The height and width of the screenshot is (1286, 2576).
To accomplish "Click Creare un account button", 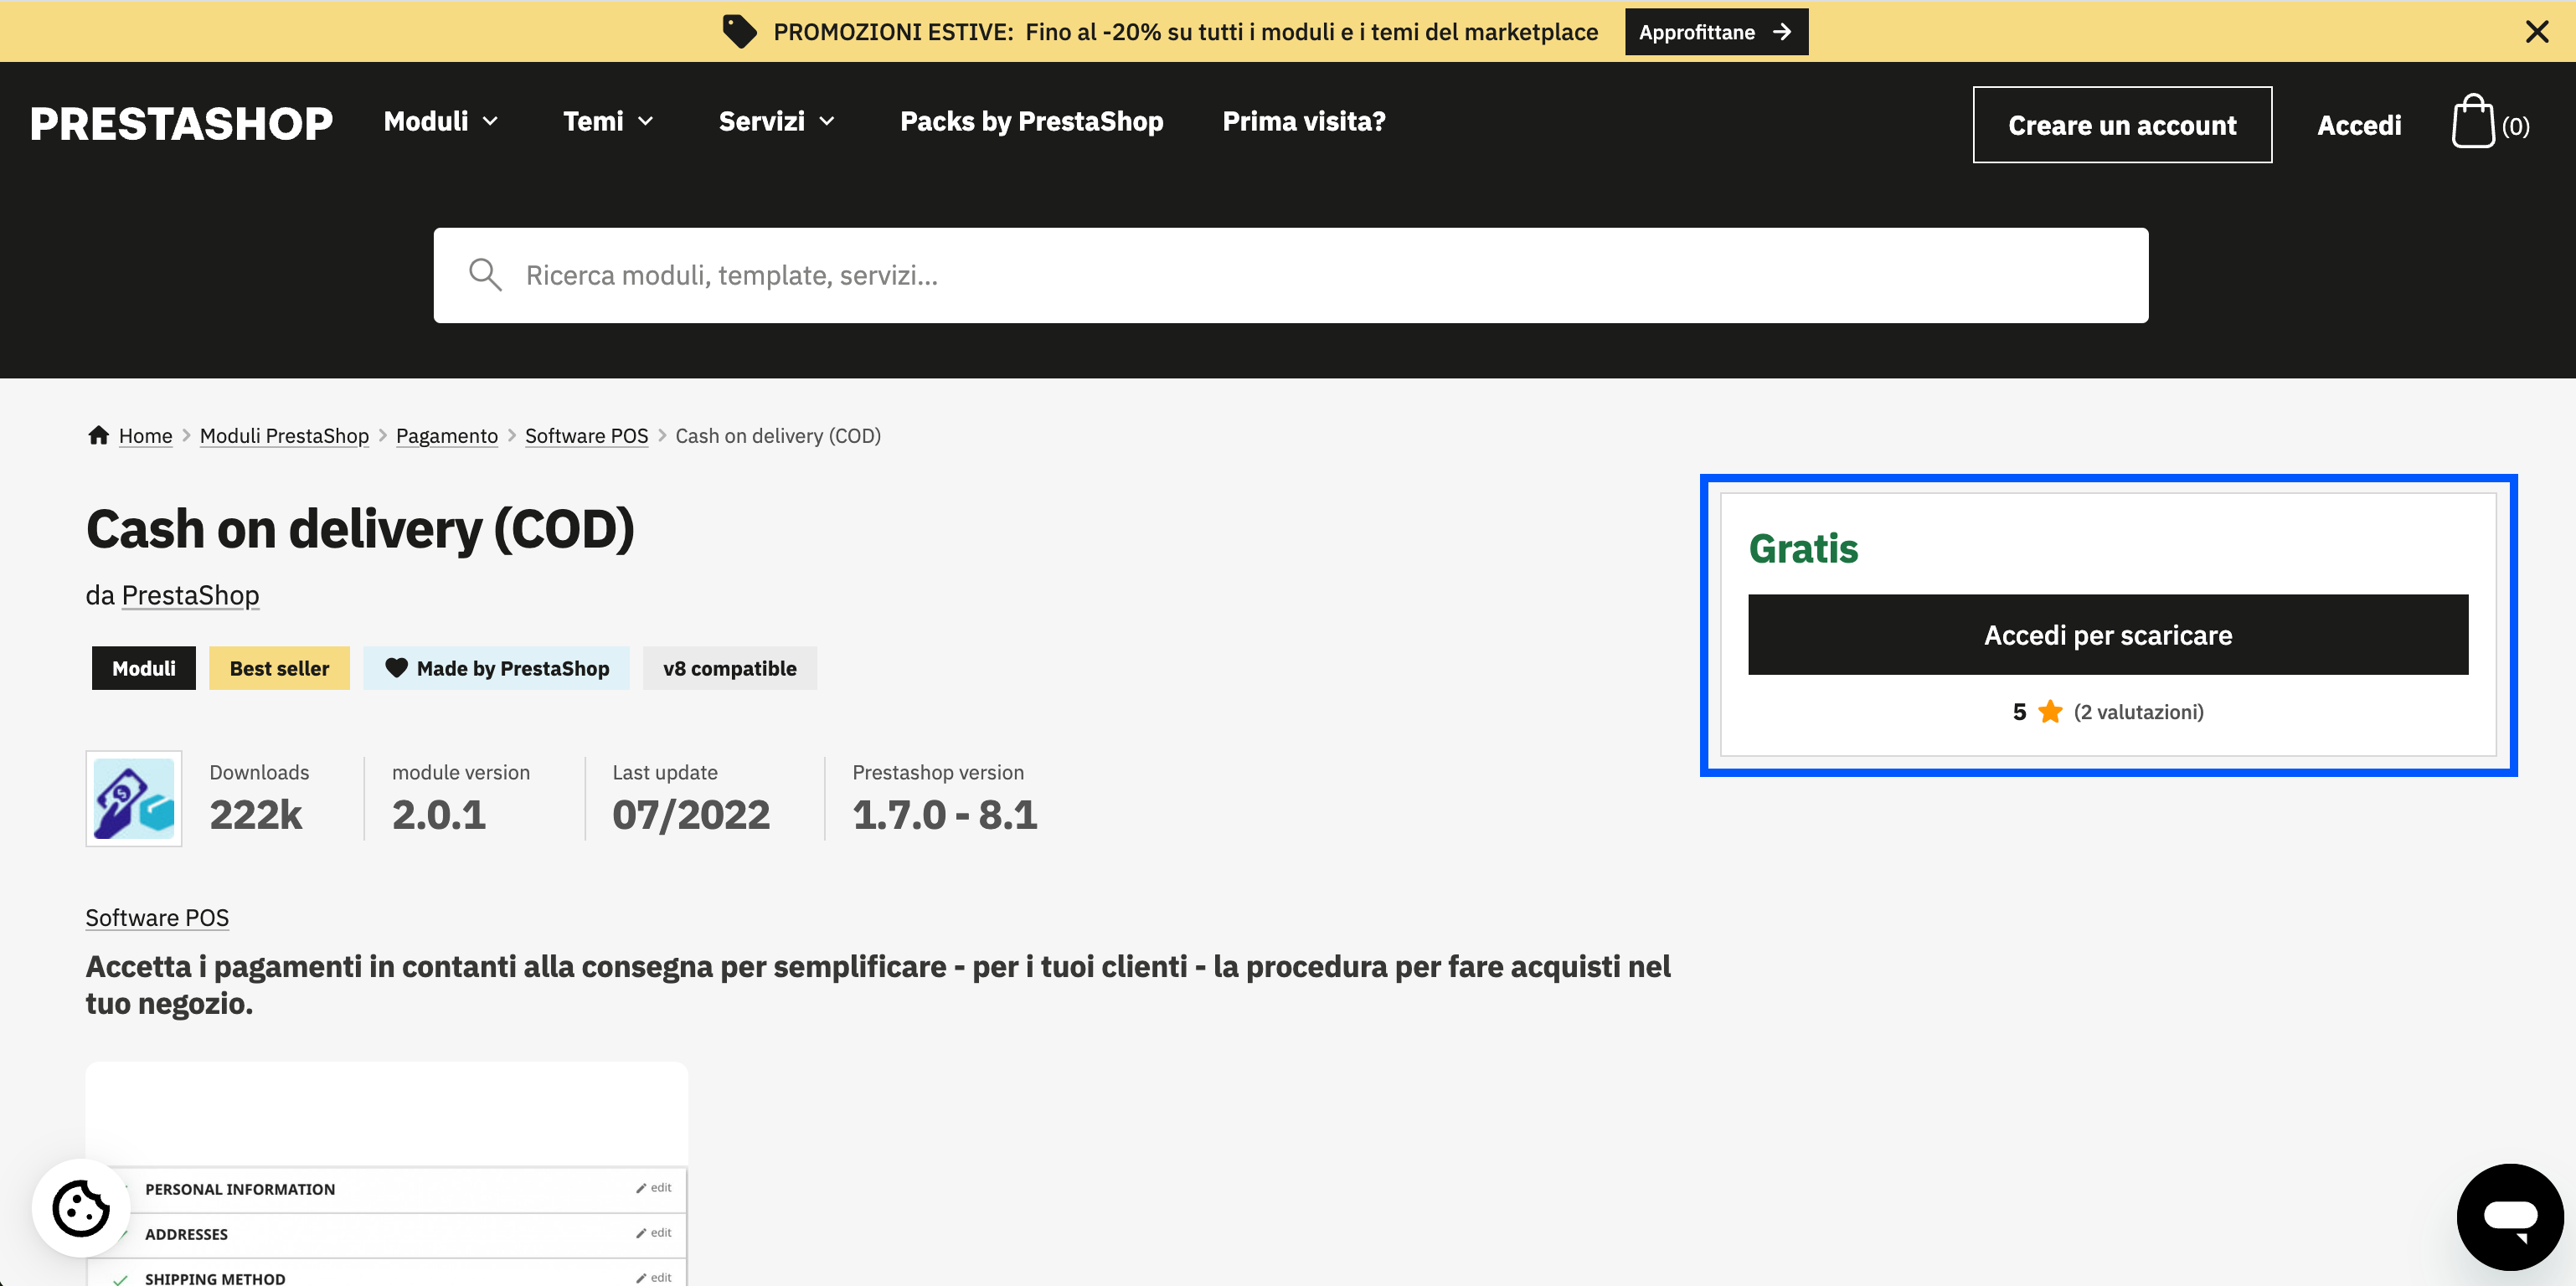I will point(2122,125).
